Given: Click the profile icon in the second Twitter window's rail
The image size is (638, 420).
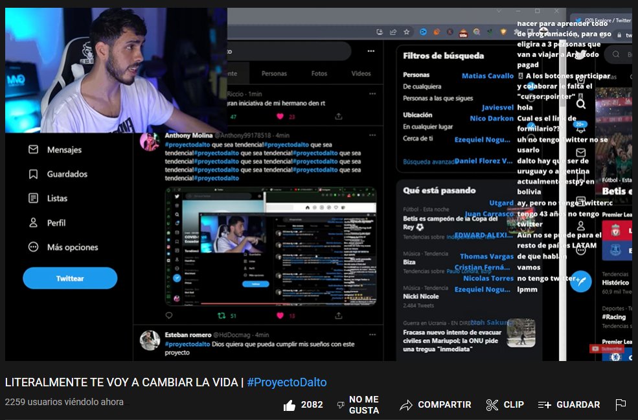Looking at the screenshot, I should coord(581,226).
